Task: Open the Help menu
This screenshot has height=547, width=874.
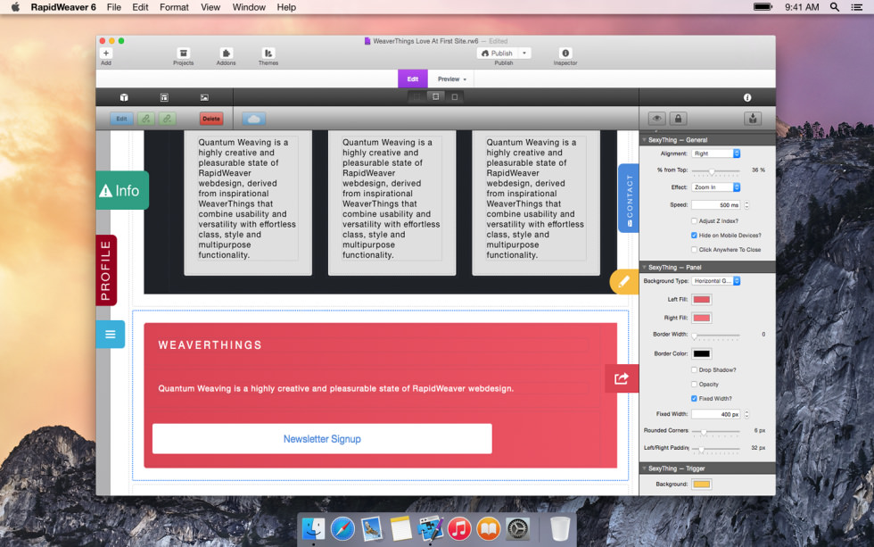Action: pos(286,7)
